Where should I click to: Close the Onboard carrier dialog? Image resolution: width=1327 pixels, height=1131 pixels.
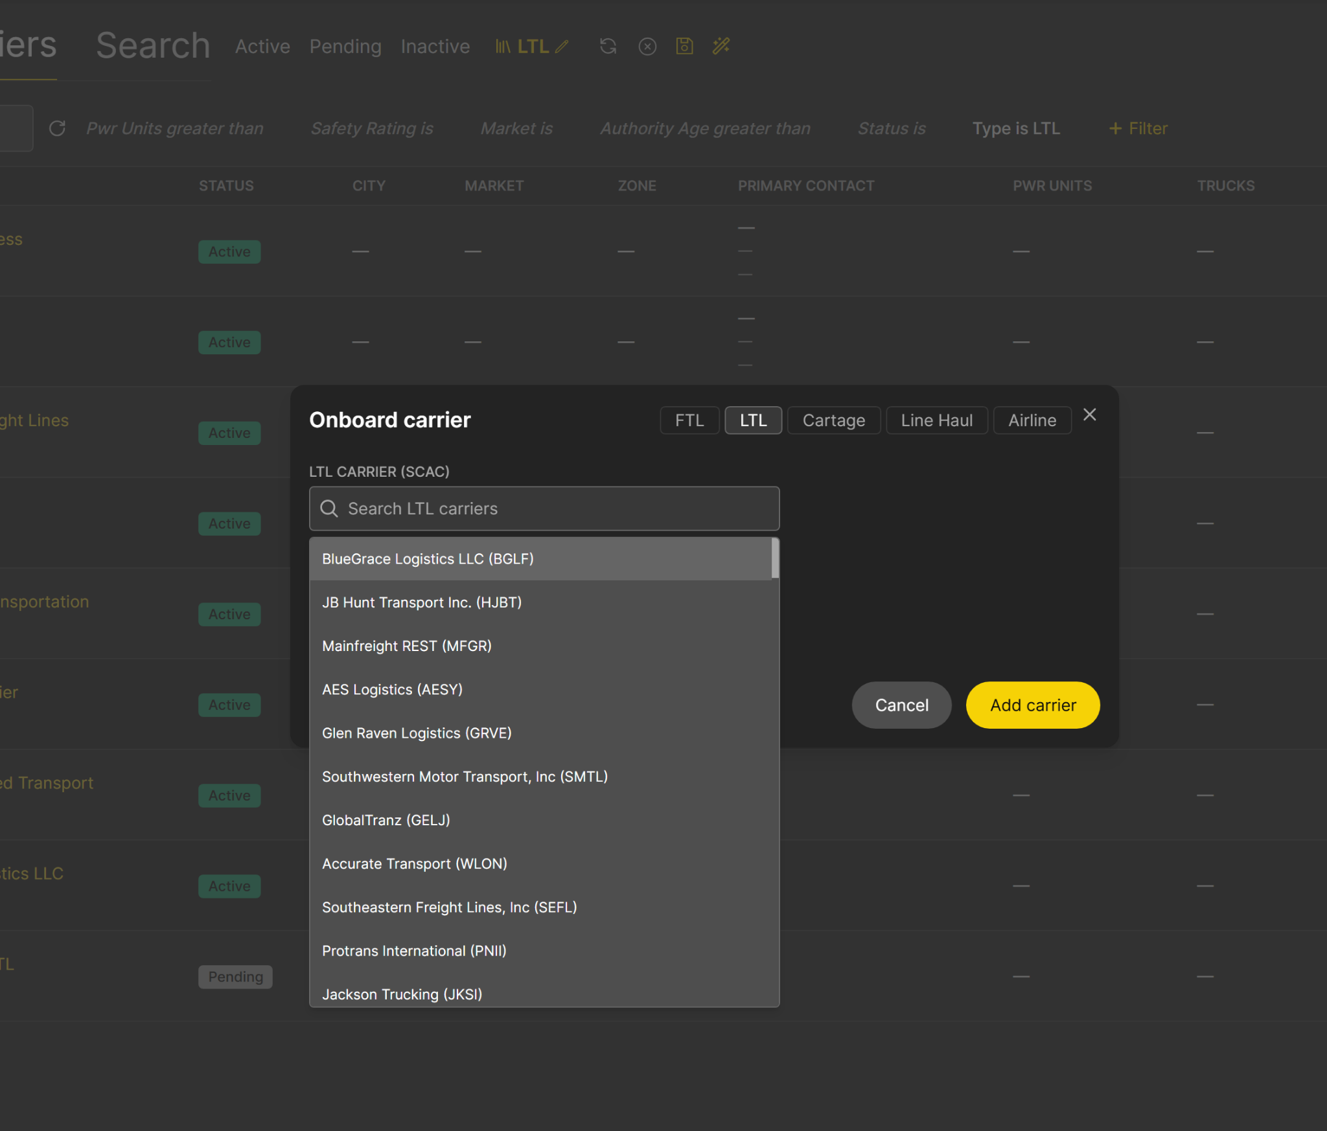[x=1090, y=415]
